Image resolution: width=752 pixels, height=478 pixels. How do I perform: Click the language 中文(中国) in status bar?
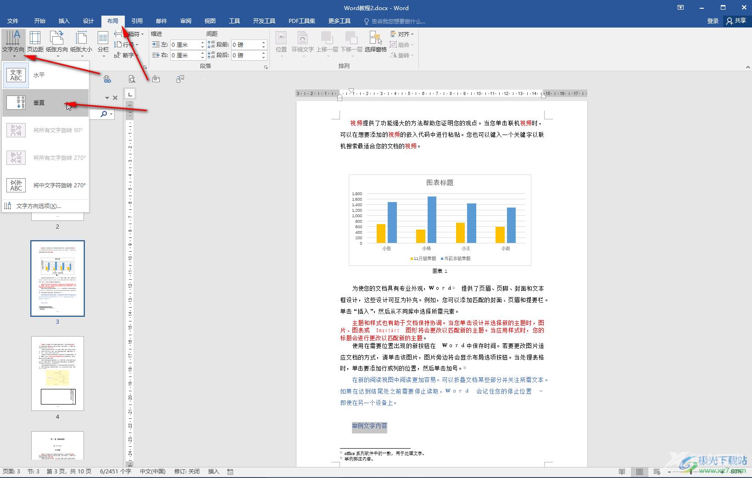(x=153, y=472)
